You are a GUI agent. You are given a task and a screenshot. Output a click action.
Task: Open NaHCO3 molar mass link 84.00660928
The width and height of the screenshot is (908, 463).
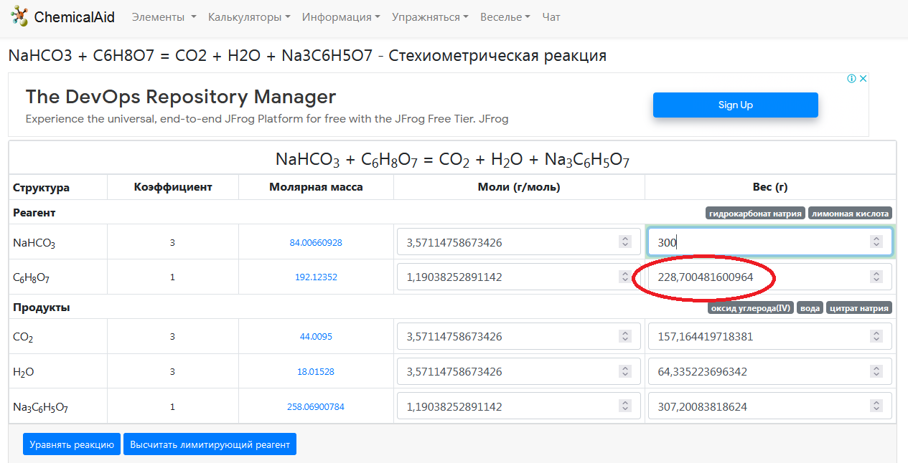tap(316, 243)
